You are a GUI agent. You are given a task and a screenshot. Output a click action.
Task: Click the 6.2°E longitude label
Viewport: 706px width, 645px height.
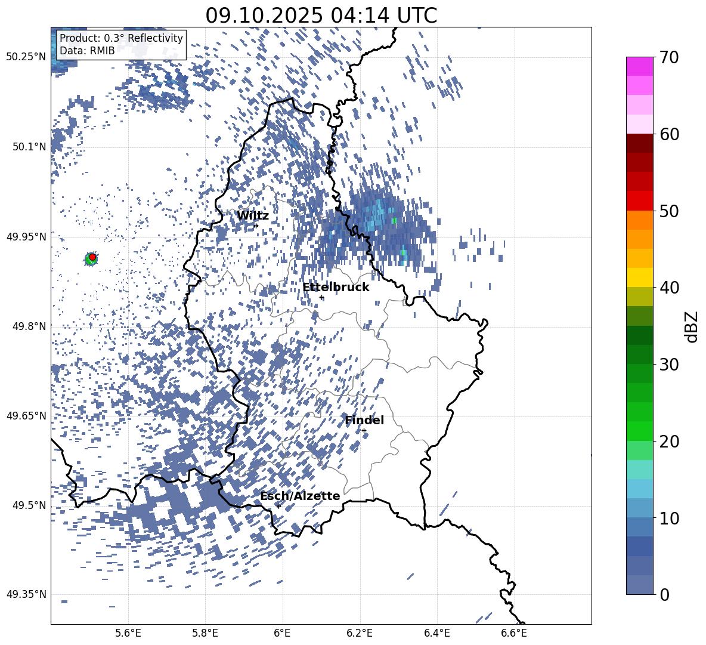coord(360,633)
